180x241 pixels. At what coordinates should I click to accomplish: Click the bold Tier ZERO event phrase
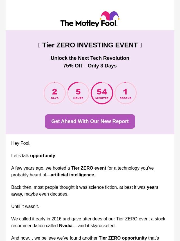pos(89,168)
